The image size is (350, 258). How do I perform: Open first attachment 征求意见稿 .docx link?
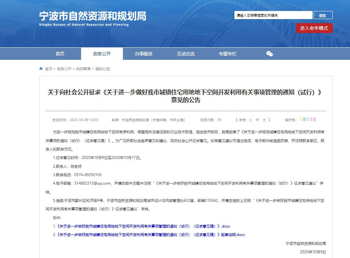[143, 226]
